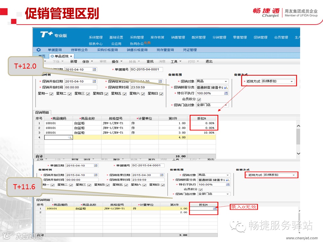The width and height of the screenshot is (323, 242).
Task: Open the settings gear beside 单据查询
Action: [x=38, y=50]
